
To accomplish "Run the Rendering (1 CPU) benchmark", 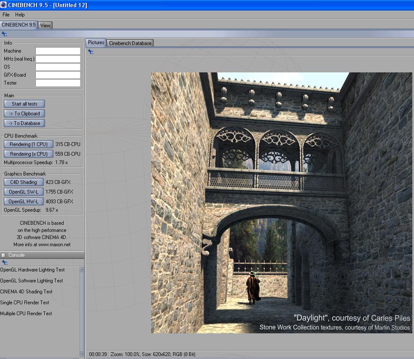I will (x=29, y=144).
